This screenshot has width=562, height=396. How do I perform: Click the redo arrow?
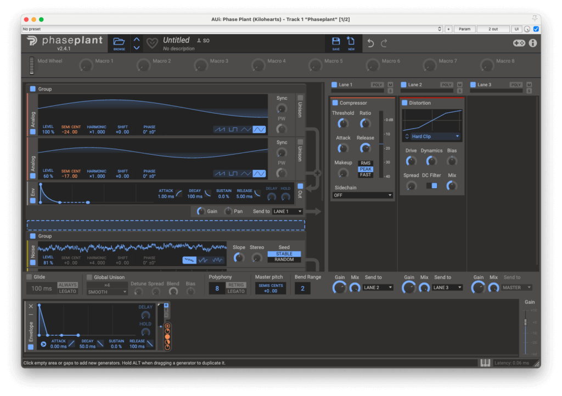click(384, 43)
